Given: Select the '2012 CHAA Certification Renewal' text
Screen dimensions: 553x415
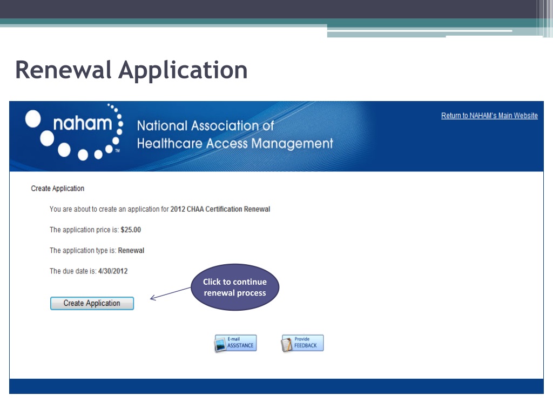Looking at the screenshot, I should 220,209.
